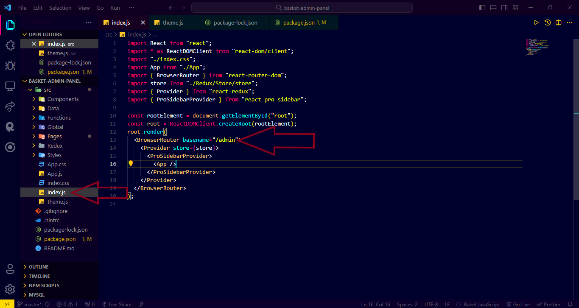Open the customize layout button
Image resolution: width=579 pixels, height=308 pixels.
(515, 8)
